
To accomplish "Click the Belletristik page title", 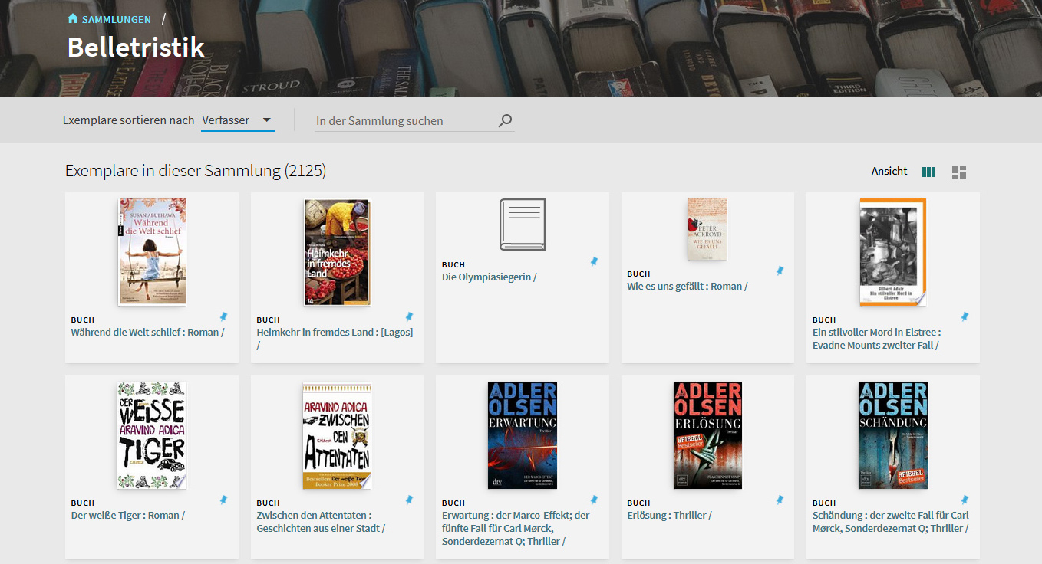I will (x=136, y=48).
